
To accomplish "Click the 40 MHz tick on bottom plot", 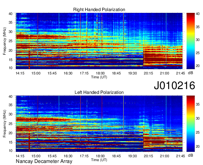I will coord(10,97).
